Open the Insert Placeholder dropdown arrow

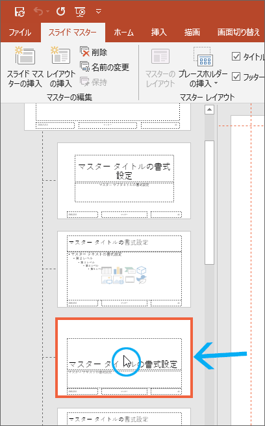point(216,83)
